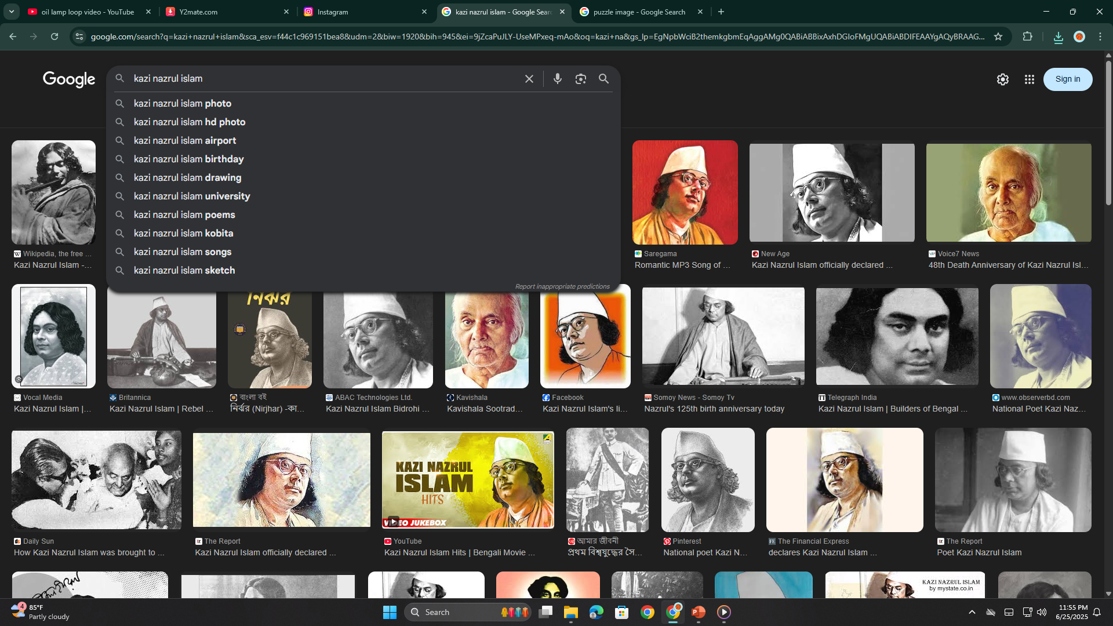This screenshot has height=626, width=1113.
Task: Open Chrome extensions puzzle icon
Action: click(x=1027, y=37)
